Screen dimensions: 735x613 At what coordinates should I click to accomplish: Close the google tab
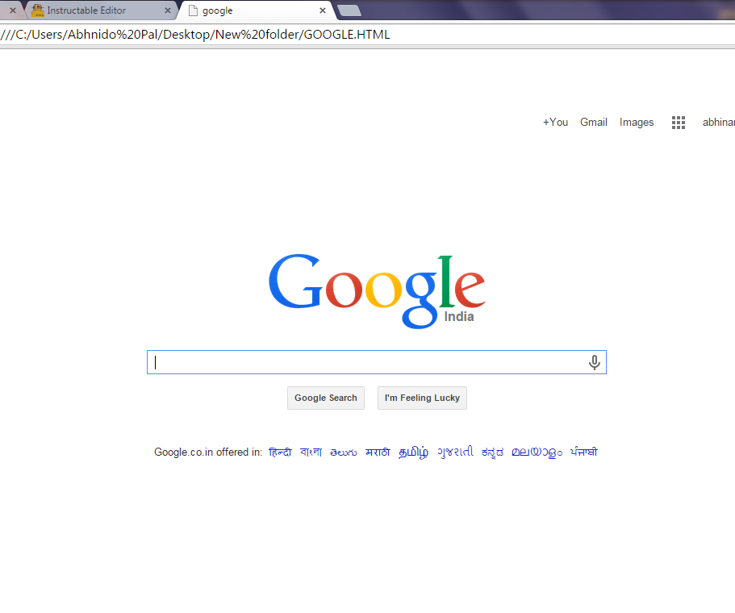[323, 10]
